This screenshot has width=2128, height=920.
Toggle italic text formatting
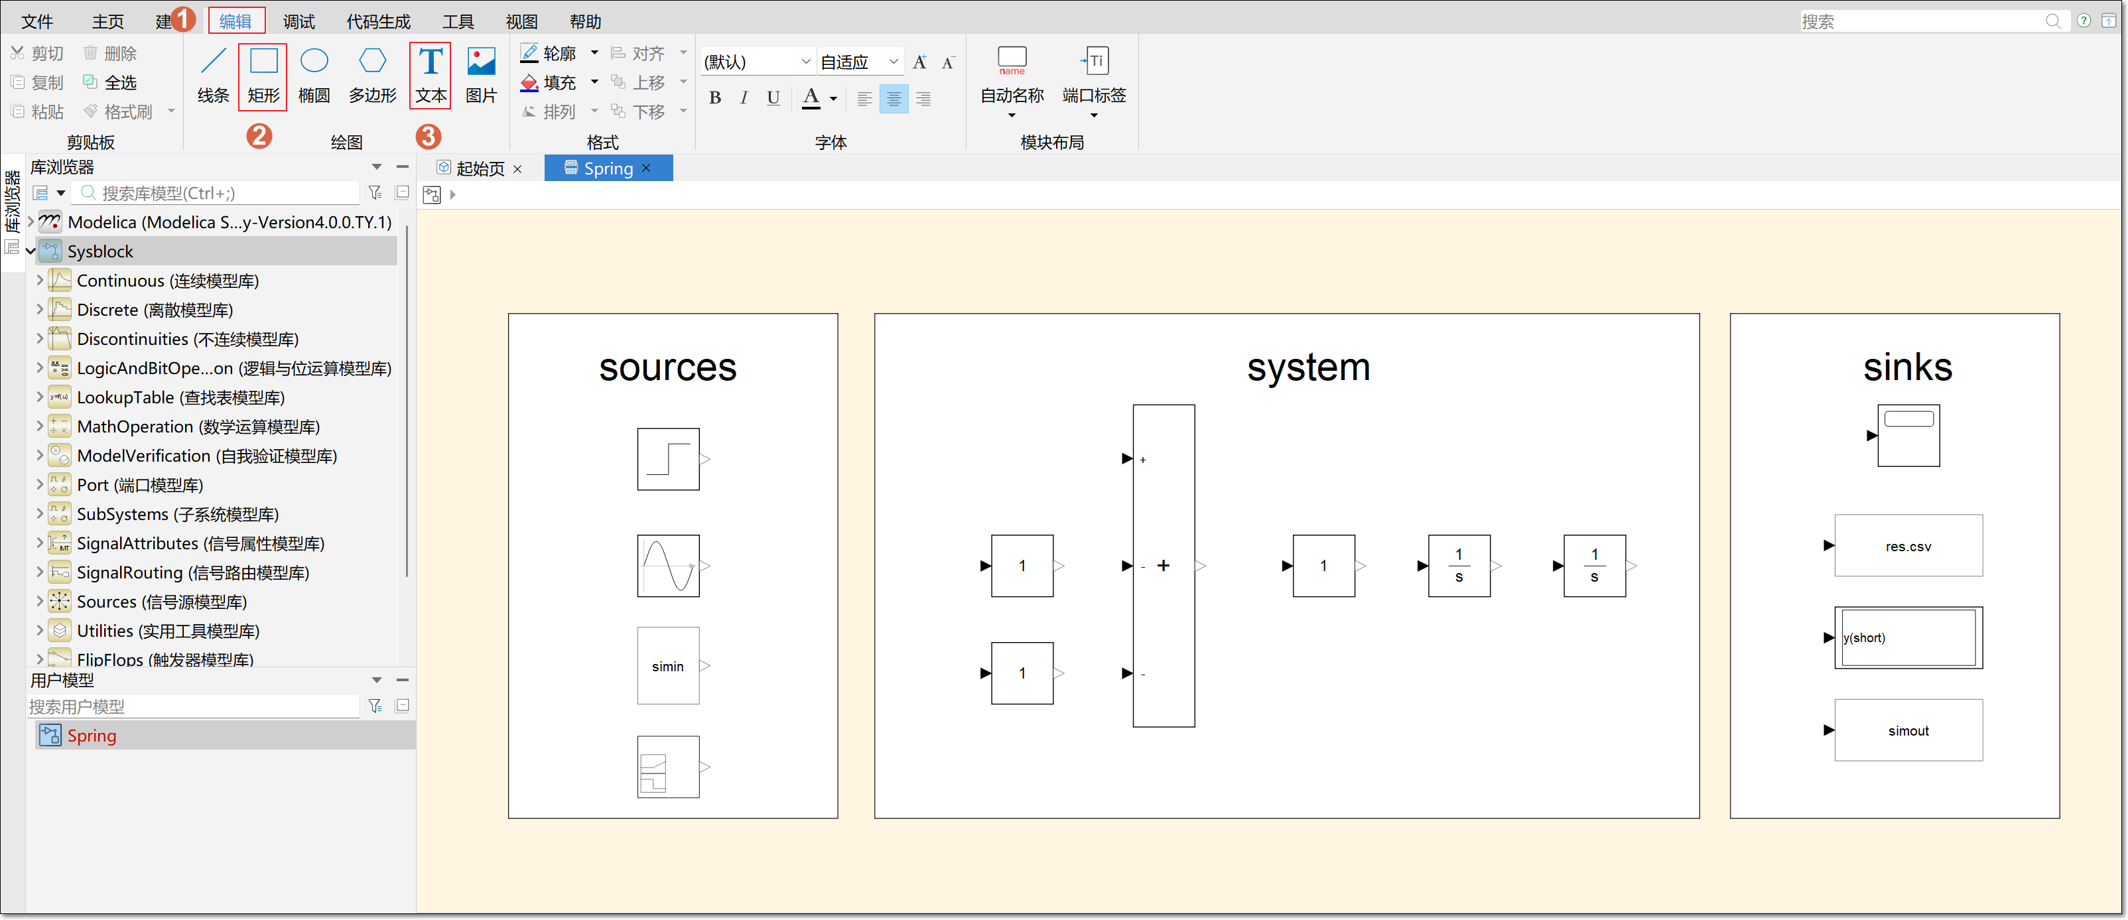point(744,98)
